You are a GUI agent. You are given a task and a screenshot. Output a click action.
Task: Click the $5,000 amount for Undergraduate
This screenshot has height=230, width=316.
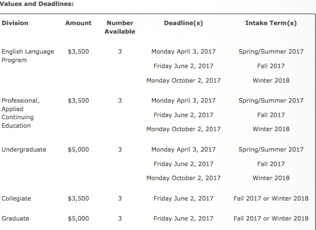pos(78,149)
